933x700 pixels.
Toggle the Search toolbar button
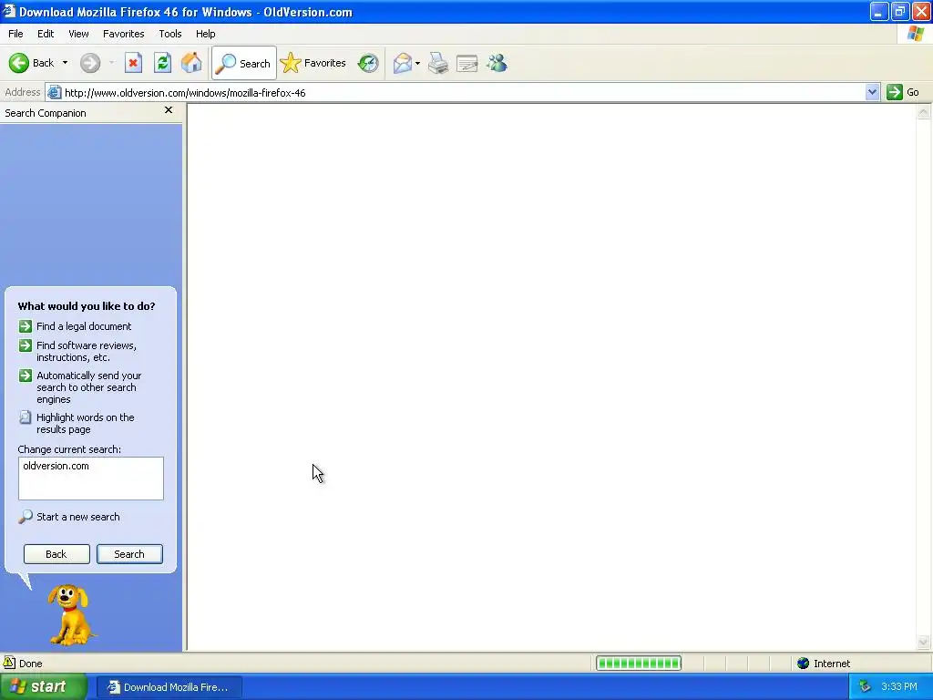244,63
